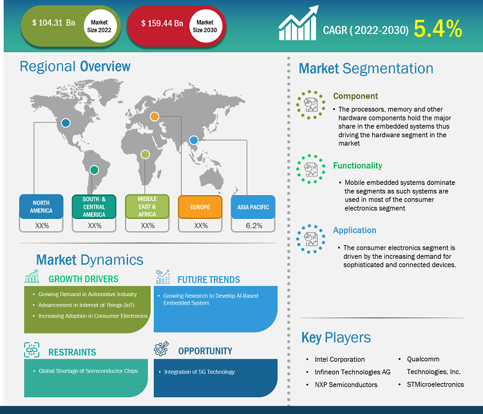Click the OPPORTUNITY heading

click(x=205, y=351)
